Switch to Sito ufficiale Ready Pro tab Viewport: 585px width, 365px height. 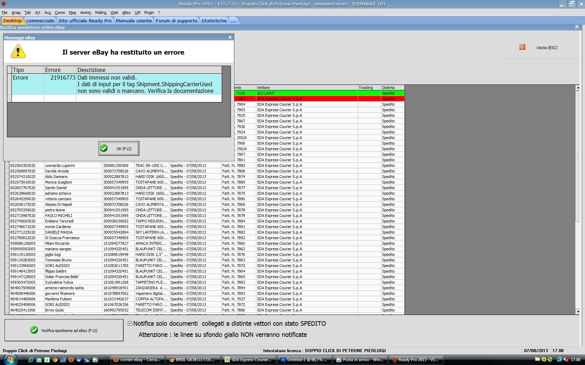(85, 21)
